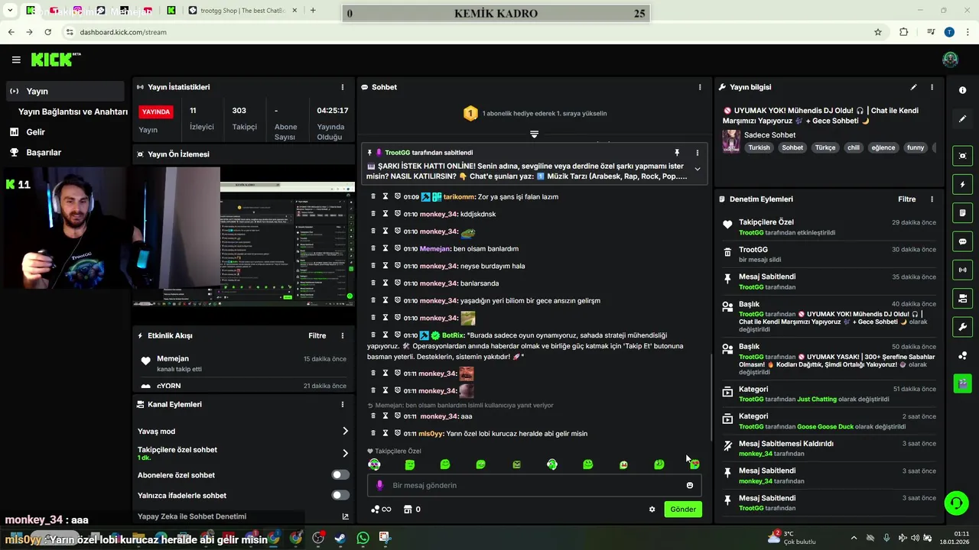The image size is (979, 550).
Task: Pop out the Yapay Zeka ile Sohbet Denetimi panel
Action: click(x=345, y=516)
